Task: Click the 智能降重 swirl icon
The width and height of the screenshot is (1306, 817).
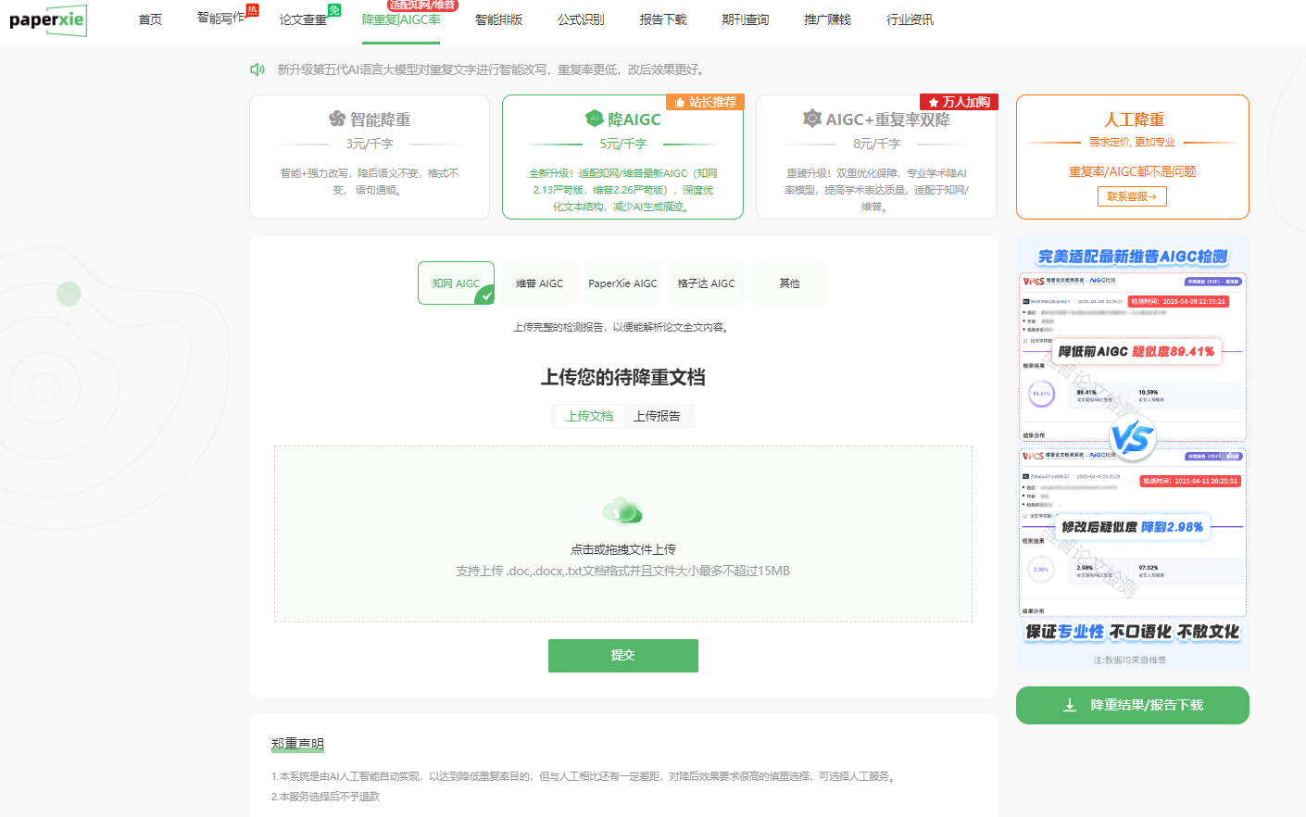Action: [x=337, y=119]
